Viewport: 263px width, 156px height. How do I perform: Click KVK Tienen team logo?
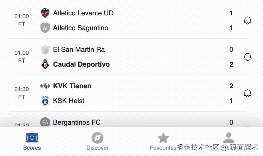click(x=45, y=86)
